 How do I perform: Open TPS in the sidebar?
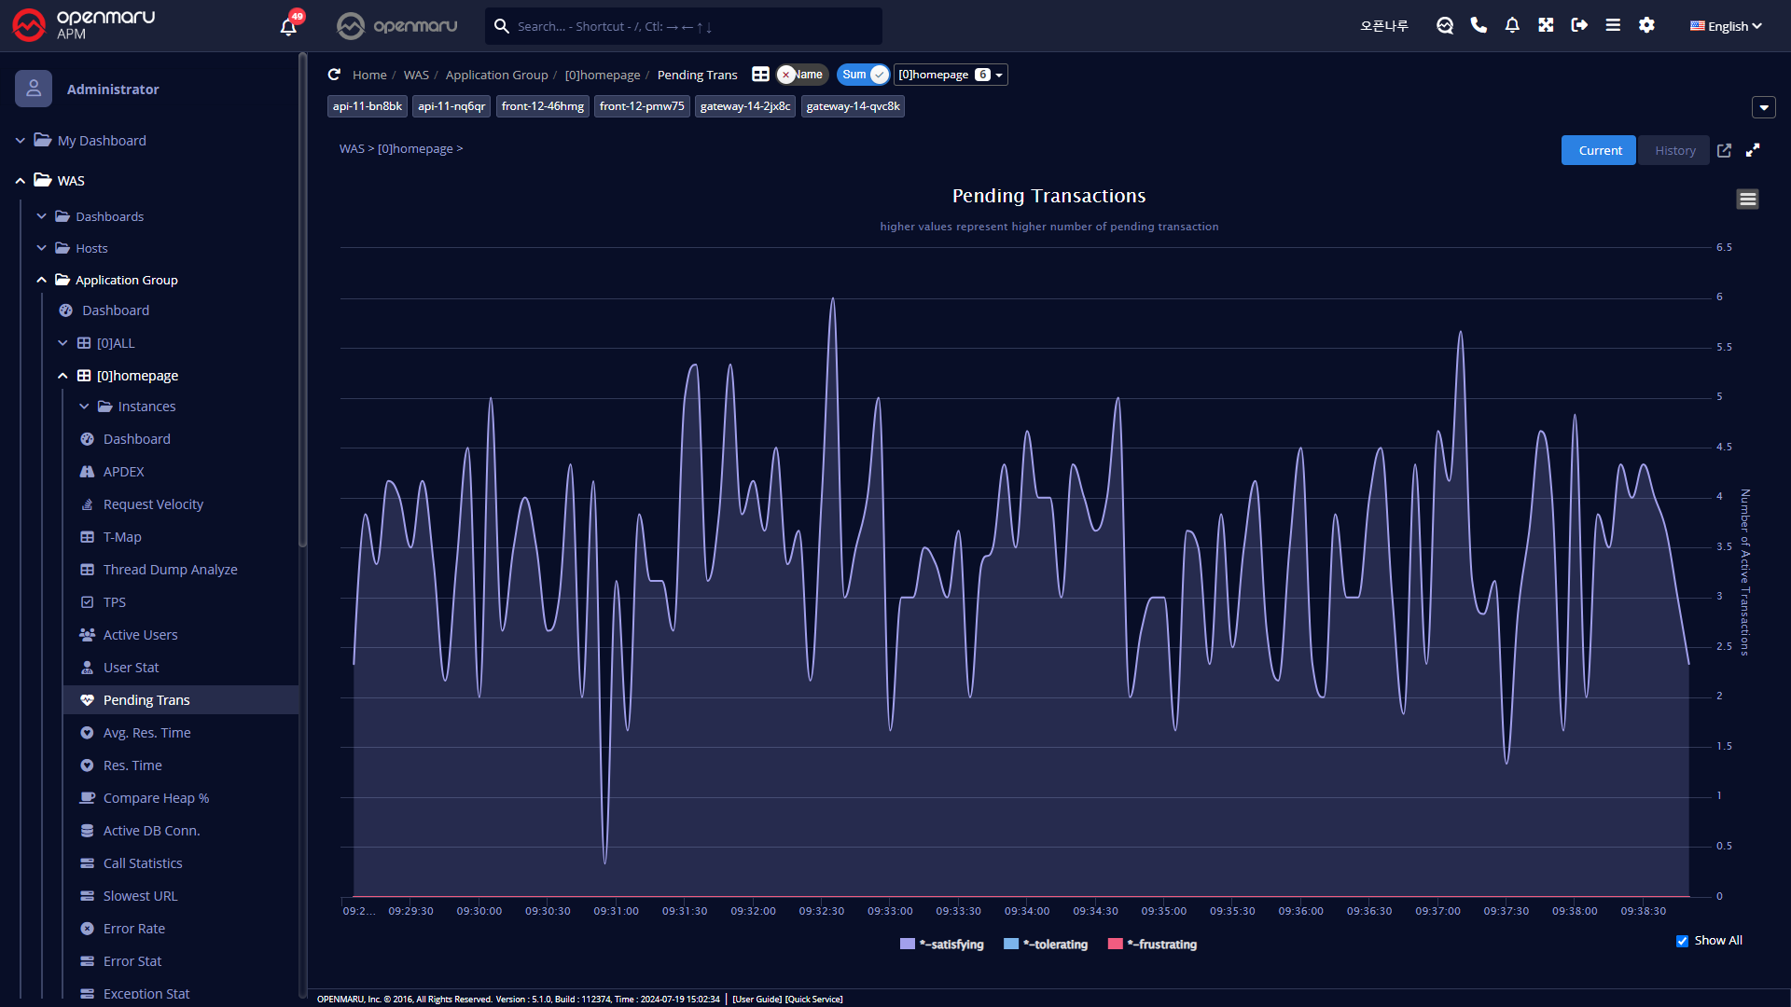114,602
